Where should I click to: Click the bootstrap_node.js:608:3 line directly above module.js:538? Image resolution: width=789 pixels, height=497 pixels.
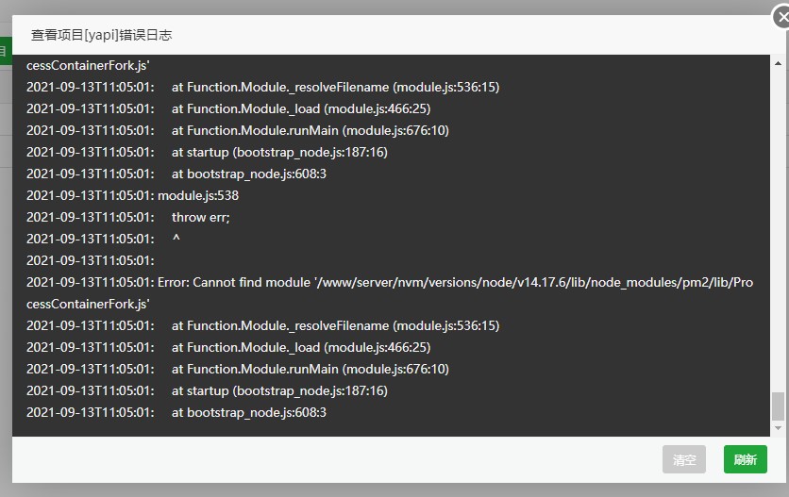coord(176,174)
